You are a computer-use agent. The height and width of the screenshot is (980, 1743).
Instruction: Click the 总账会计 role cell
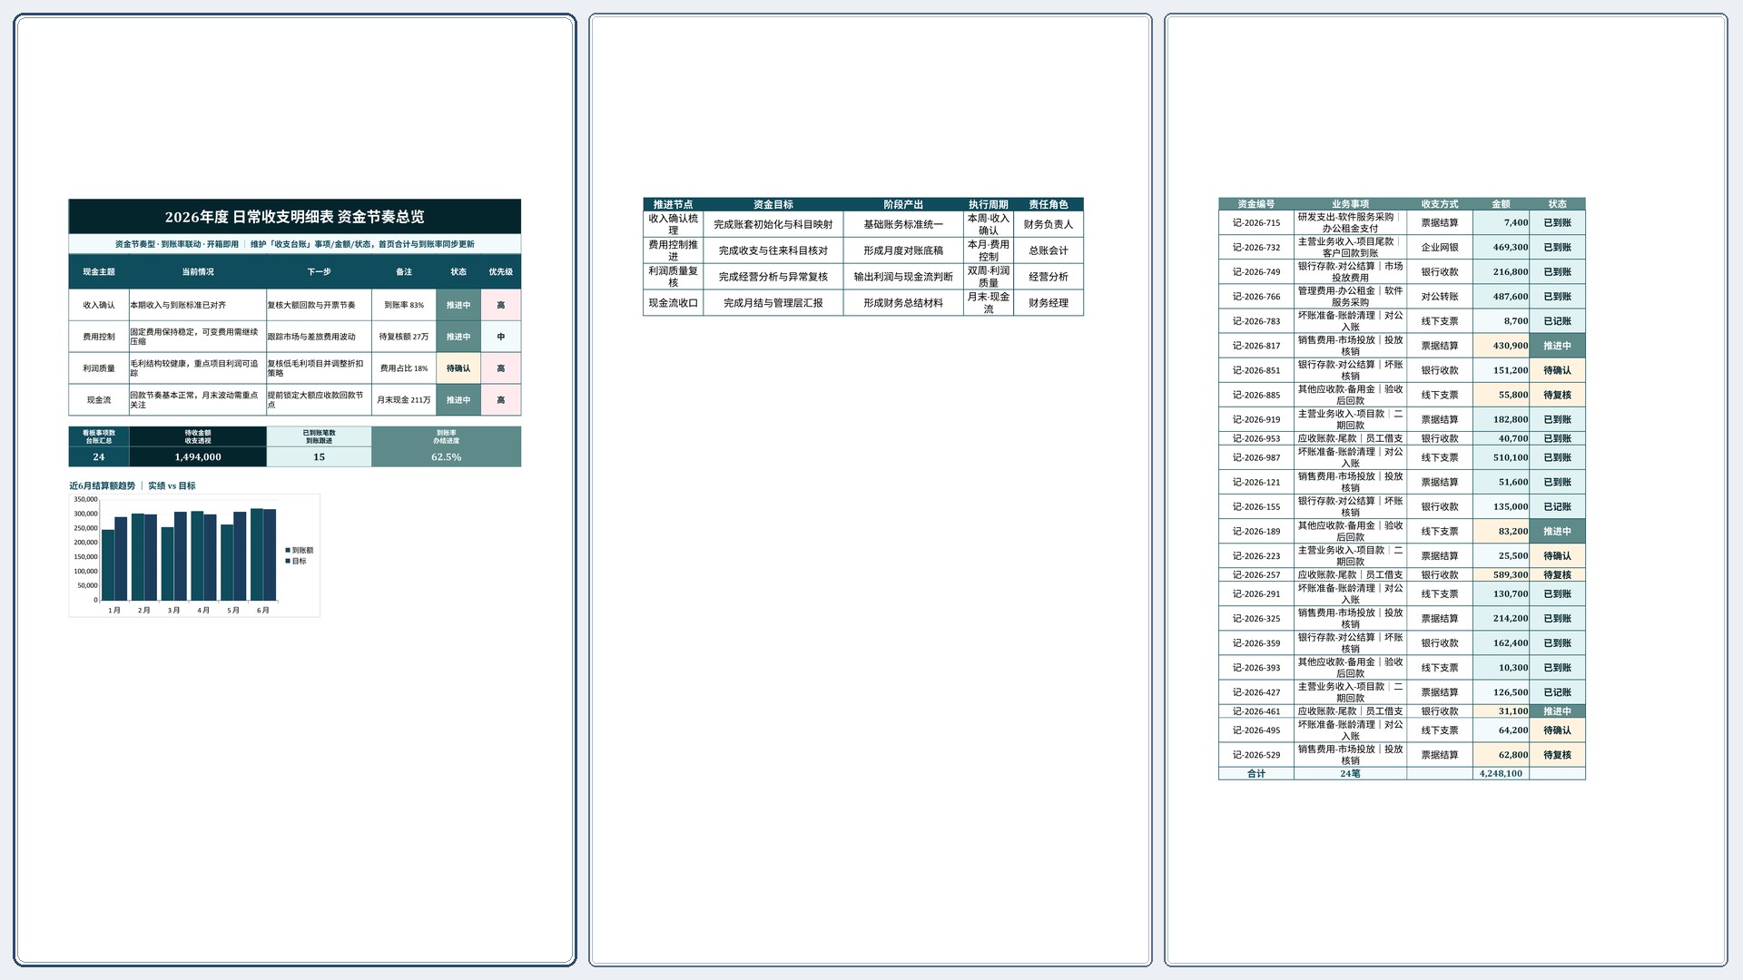(1049, 250)
